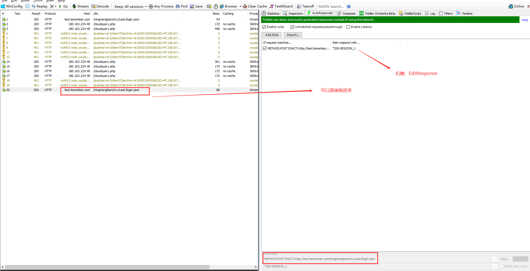Open the View menu

pyautogui.click(x=50, y=1)
